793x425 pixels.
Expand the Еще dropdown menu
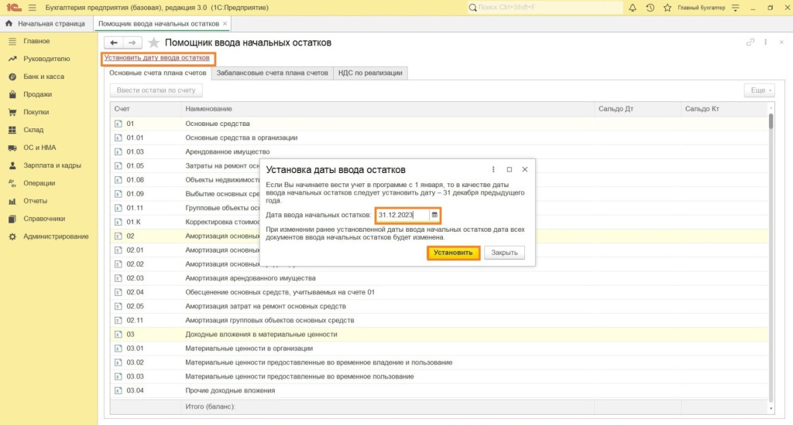tap(758, 90)
